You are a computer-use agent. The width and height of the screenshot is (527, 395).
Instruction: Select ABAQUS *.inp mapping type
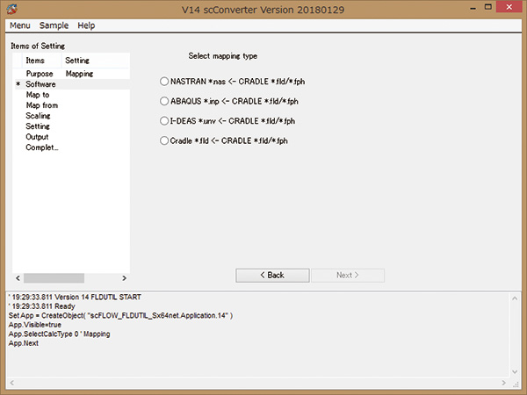[229, 101]
